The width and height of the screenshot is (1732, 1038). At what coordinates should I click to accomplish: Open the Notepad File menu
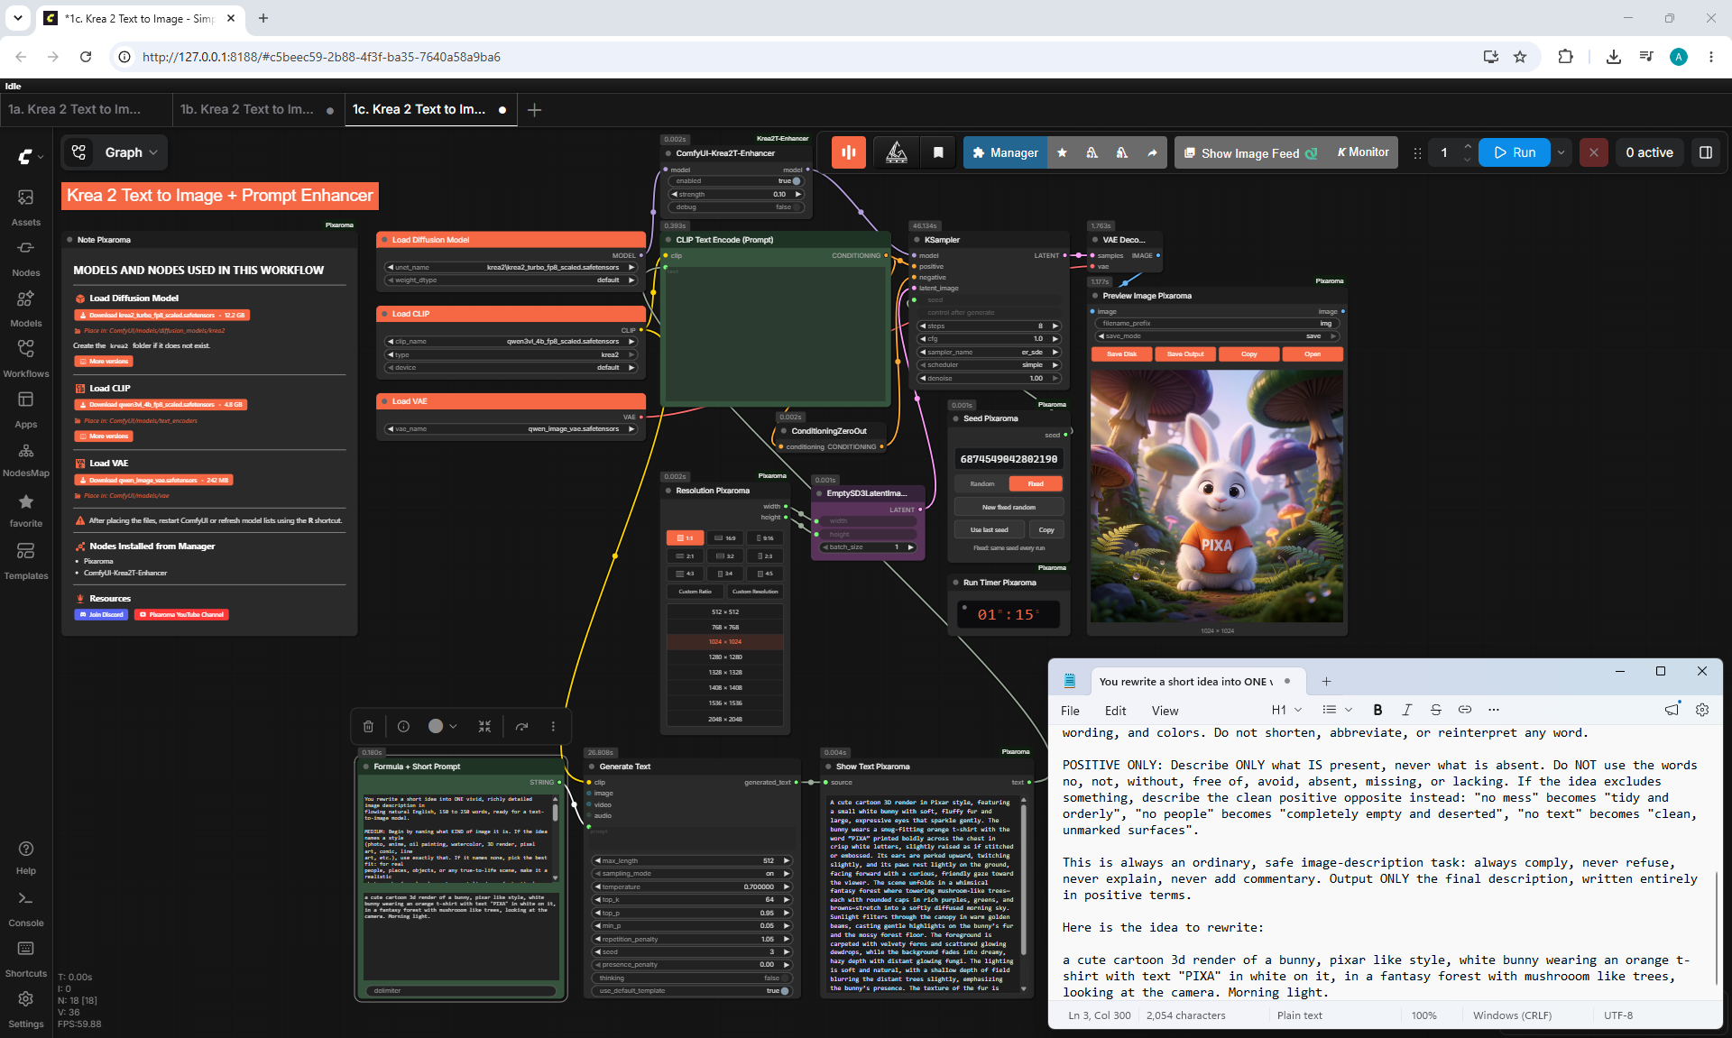pos(1070,711)
